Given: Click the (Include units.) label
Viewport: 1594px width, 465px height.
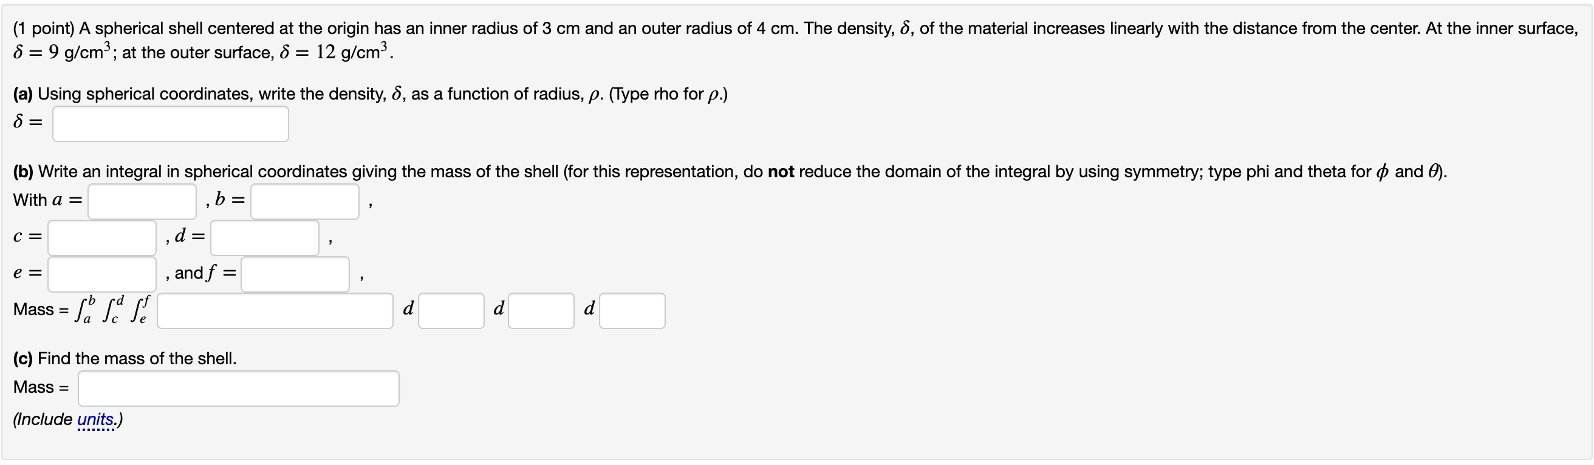Looking at the screenshot, I should pos(68,419).
